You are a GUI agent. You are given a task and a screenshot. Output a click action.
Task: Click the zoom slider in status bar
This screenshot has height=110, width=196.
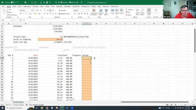[185, 105]
